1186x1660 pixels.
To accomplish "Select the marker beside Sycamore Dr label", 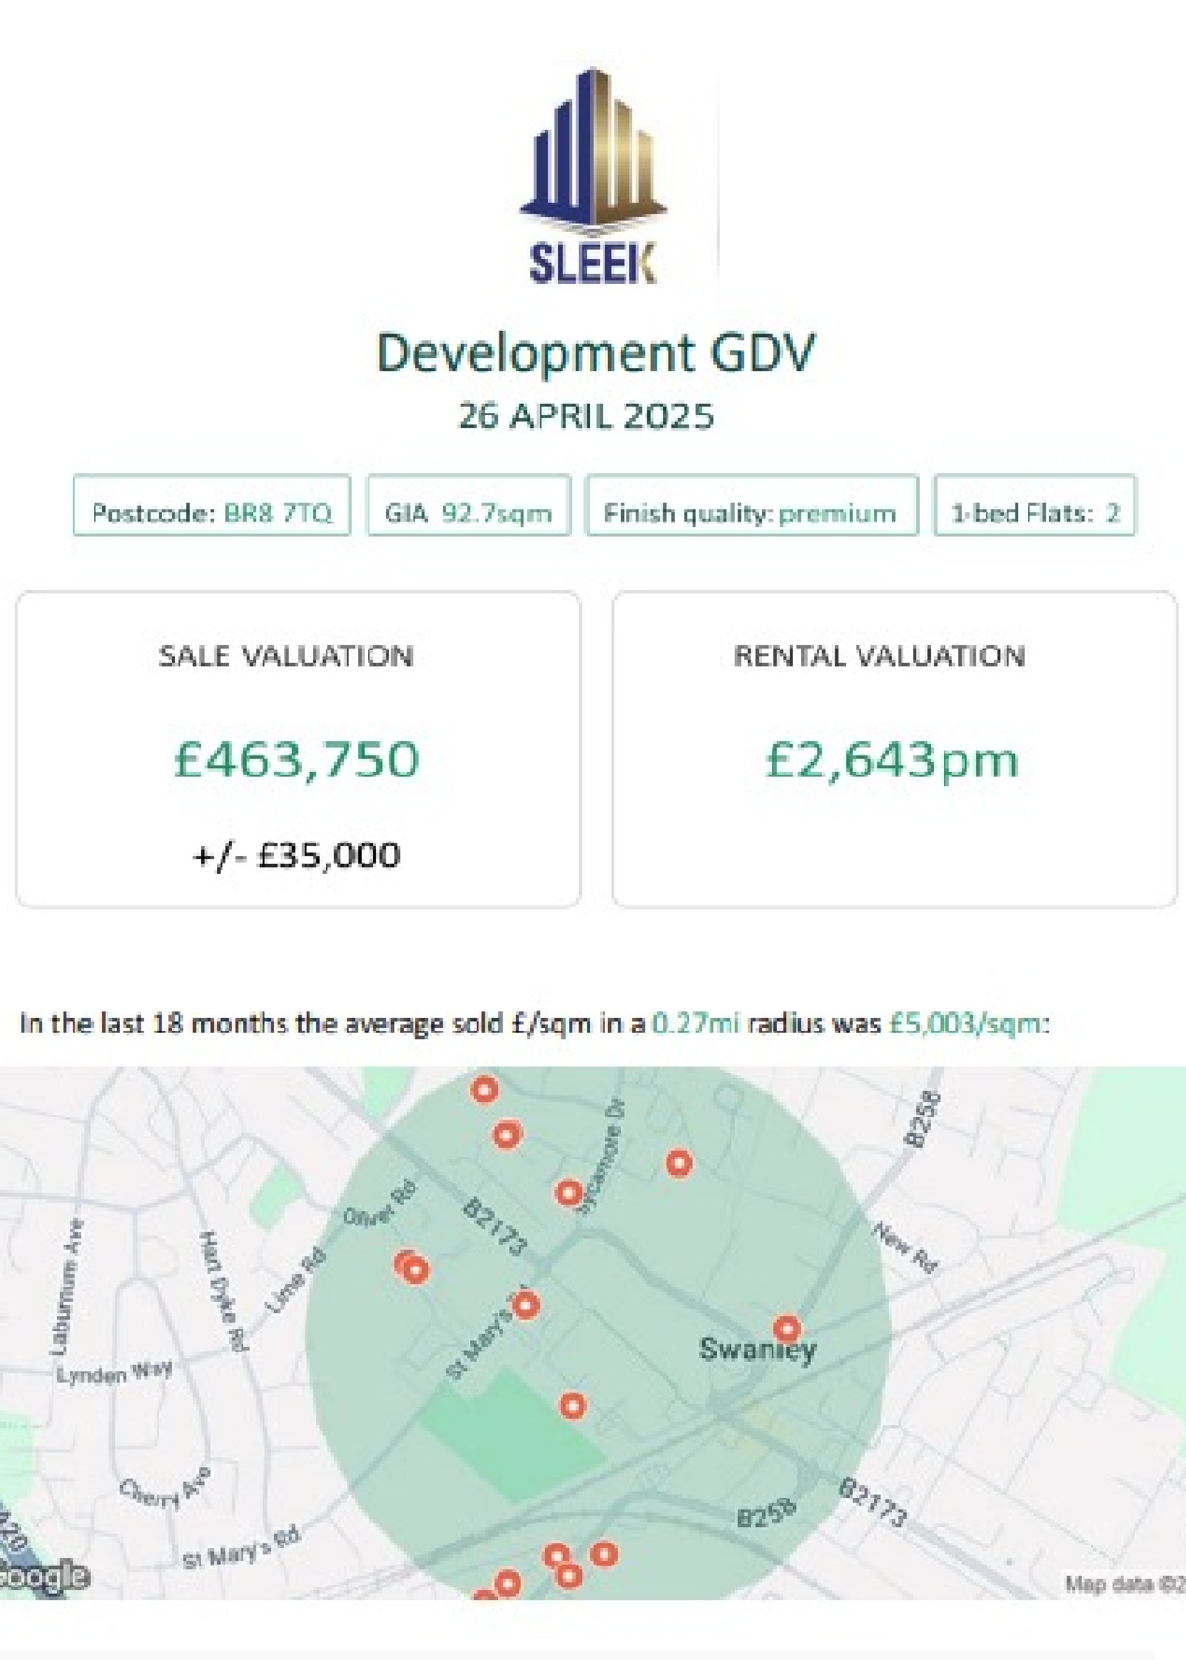I will click(x=568, y=1193).
